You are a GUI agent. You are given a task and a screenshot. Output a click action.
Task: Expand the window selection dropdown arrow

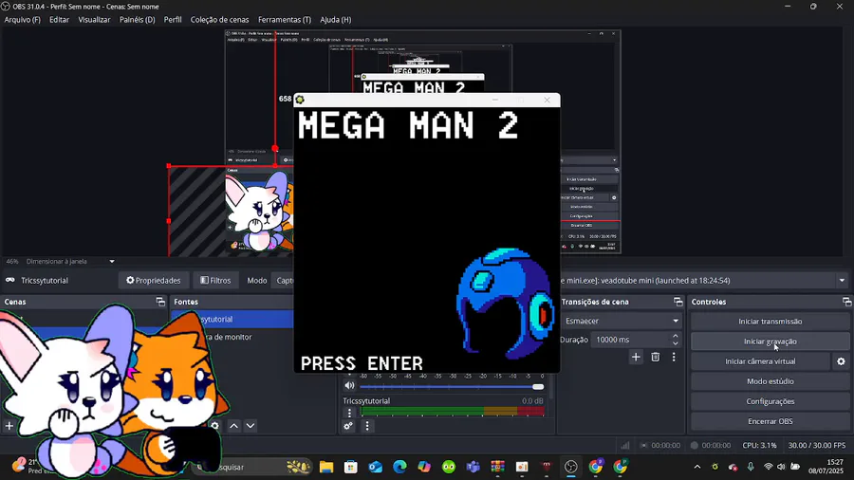842,281
